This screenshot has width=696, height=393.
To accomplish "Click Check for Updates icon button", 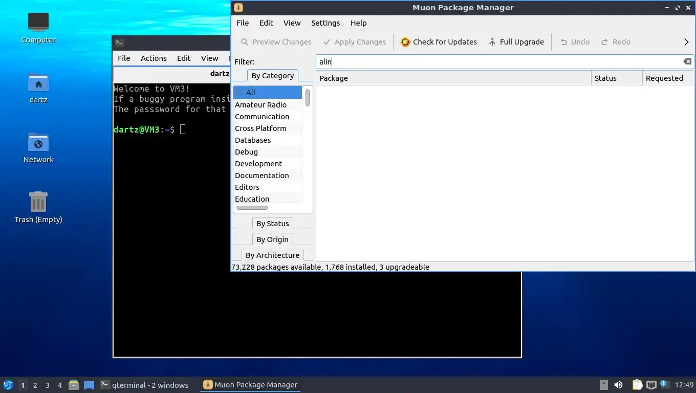I will [439, 42].
